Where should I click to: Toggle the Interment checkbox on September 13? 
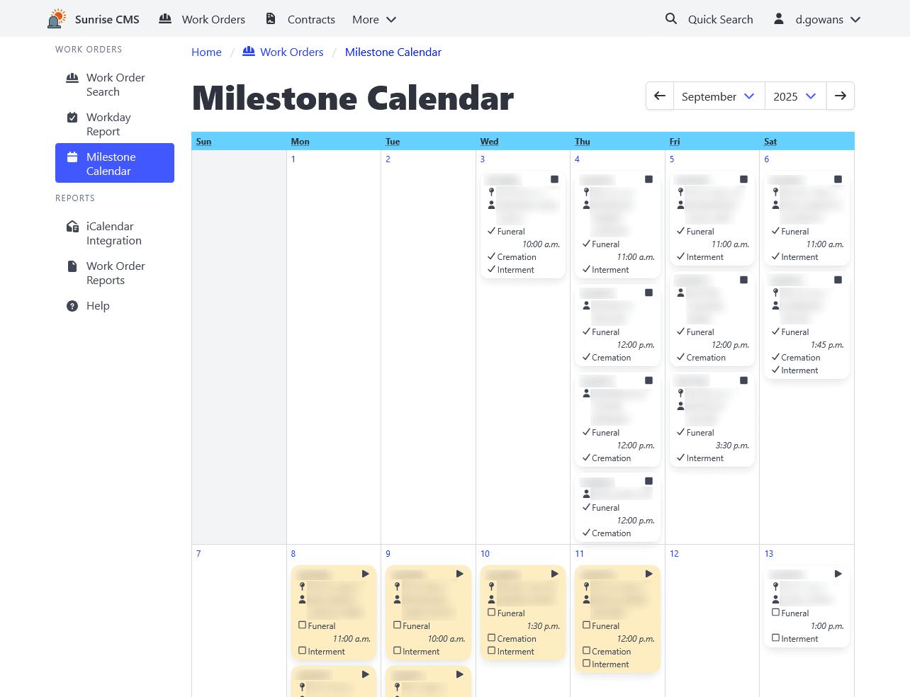(x=776, y=638)
